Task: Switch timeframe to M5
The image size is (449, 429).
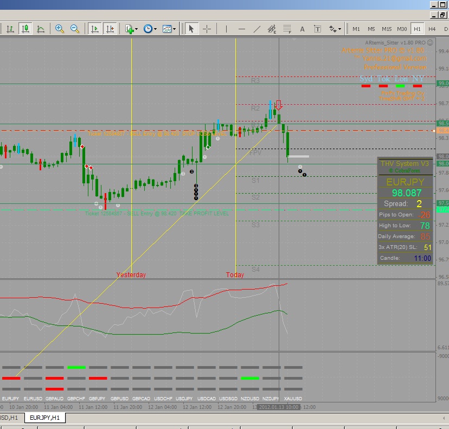Action: 371,29
